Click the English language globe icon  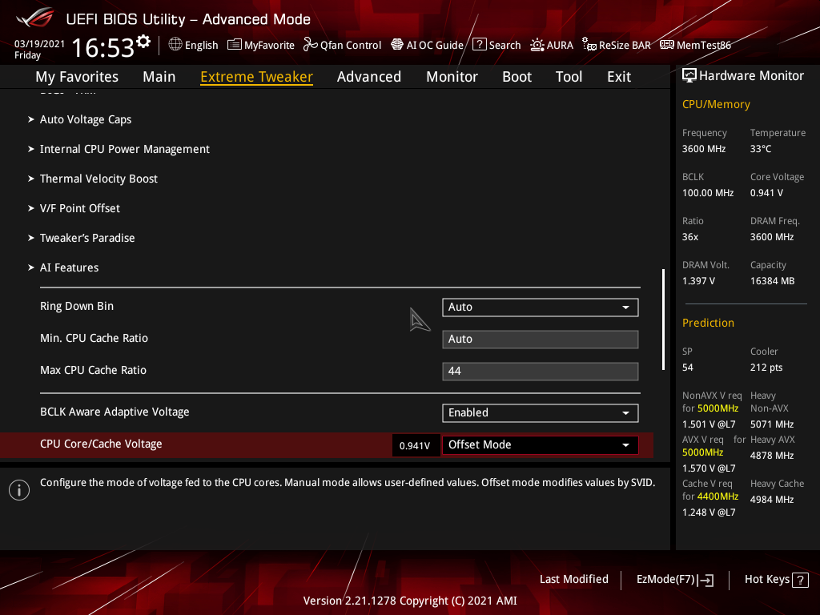coord(175,45)
